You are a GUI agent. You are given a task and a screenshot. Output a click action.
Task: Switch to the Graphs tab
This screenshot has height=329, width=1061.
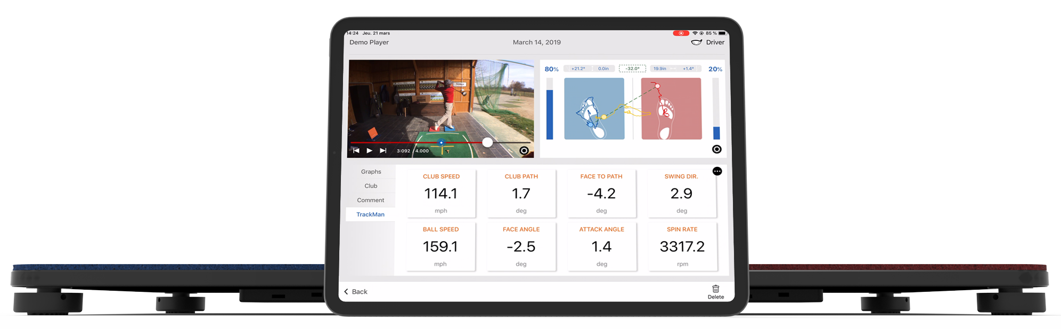pos(371,172)
